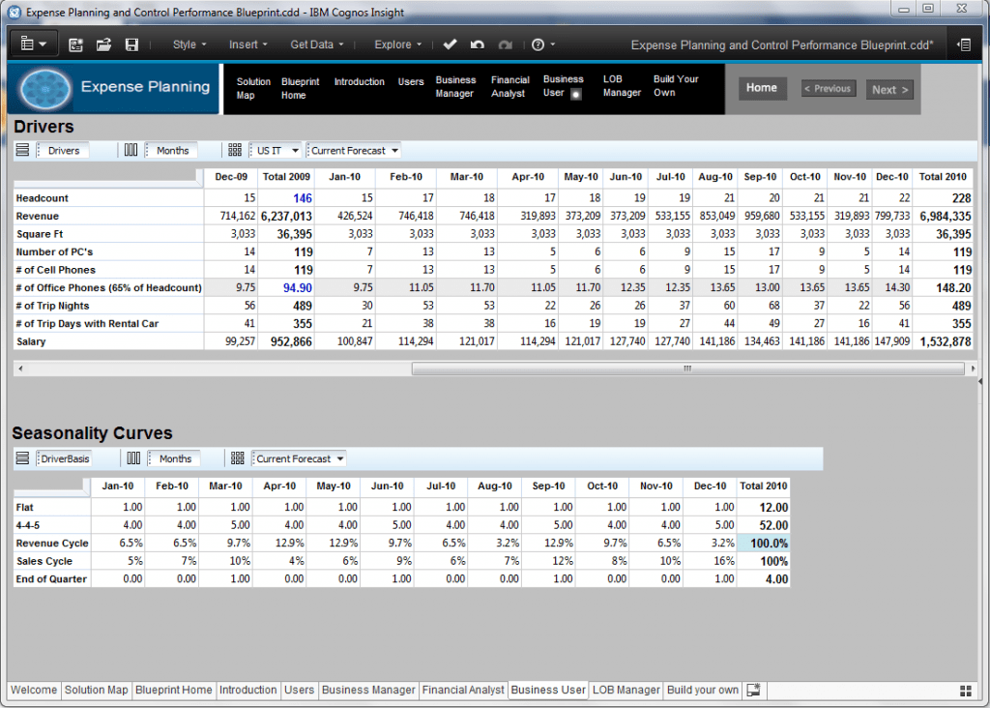Go to the Next page
Viewport: 990px width, 708px height.
888,88
